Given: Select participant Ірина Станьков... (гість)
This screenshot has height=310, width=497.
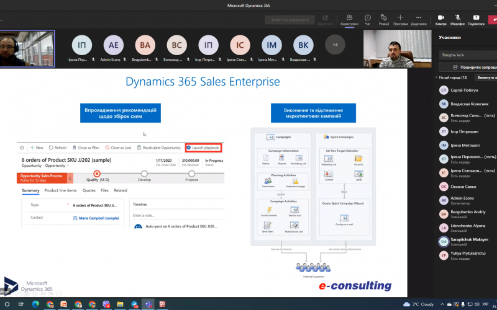Looking at the screenshot, I should point(467,173).
